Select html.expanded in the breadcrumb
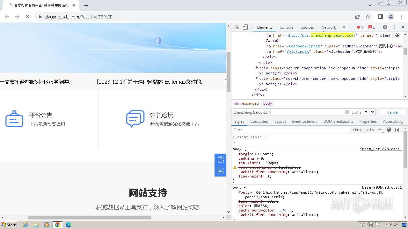 point(246,103)
